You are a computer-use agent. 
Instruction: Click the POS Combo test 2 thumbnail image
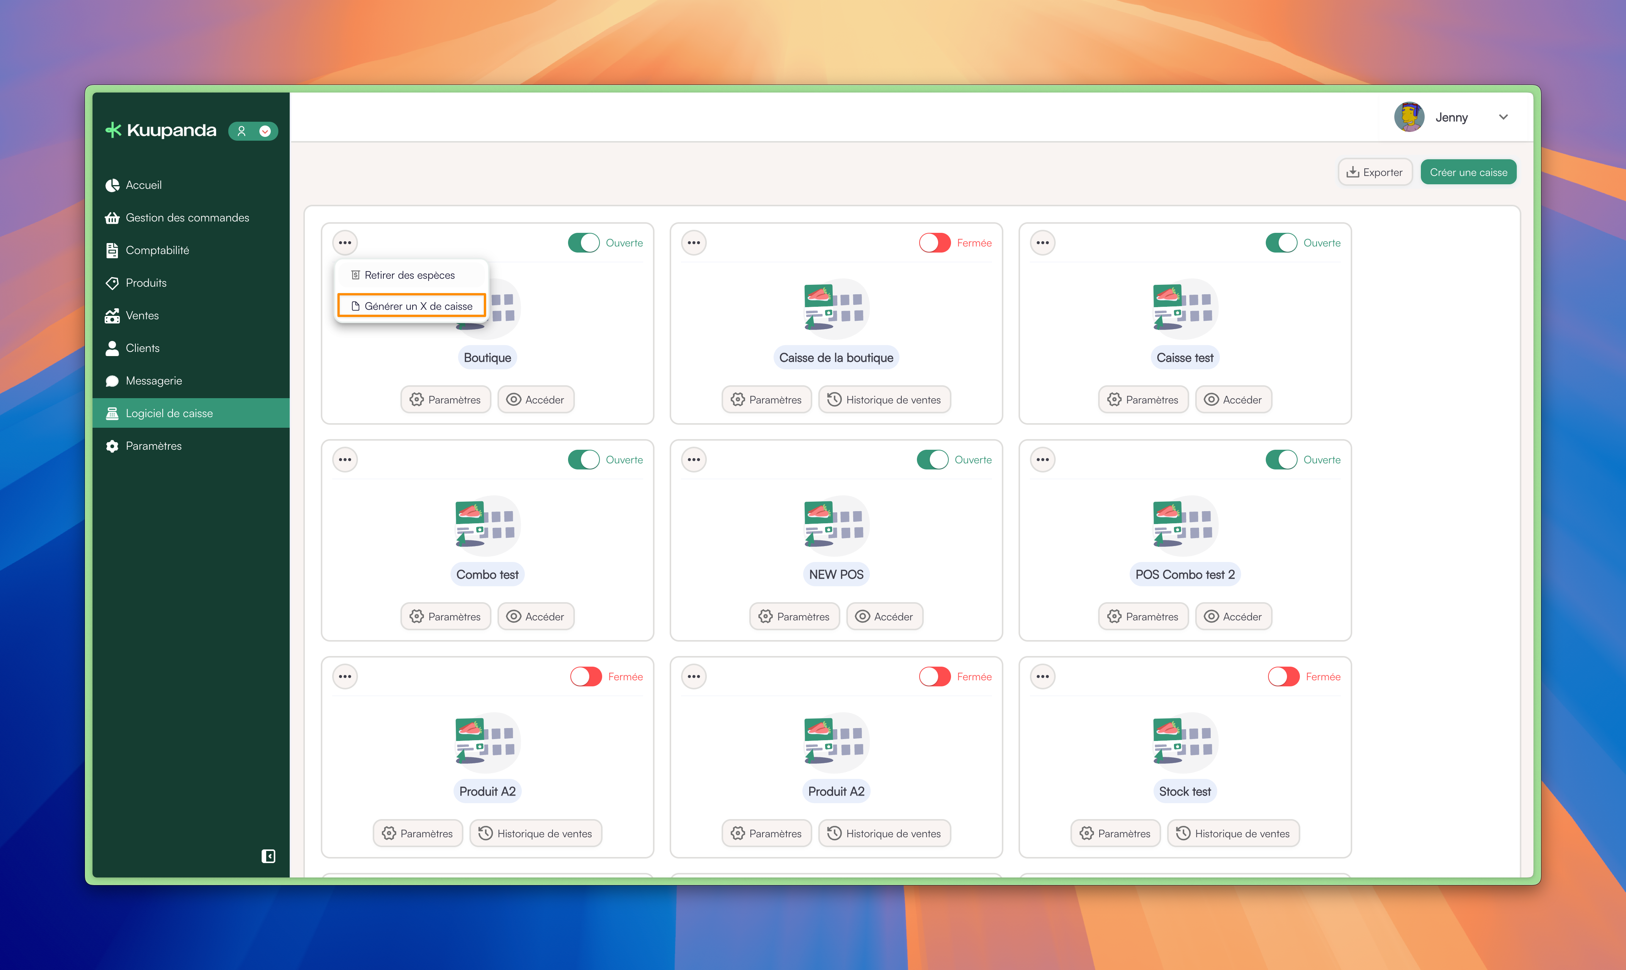tap(1184, 525)
